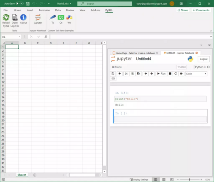The height and width of the screenshot is (182, 214).
Task: Cancel formula entry X icon
Action: [x=31, y=36]
